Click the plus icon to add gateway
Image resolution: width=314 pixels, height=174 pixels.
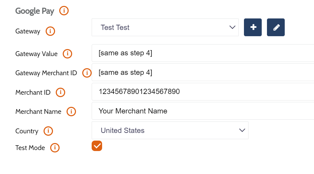253,27
